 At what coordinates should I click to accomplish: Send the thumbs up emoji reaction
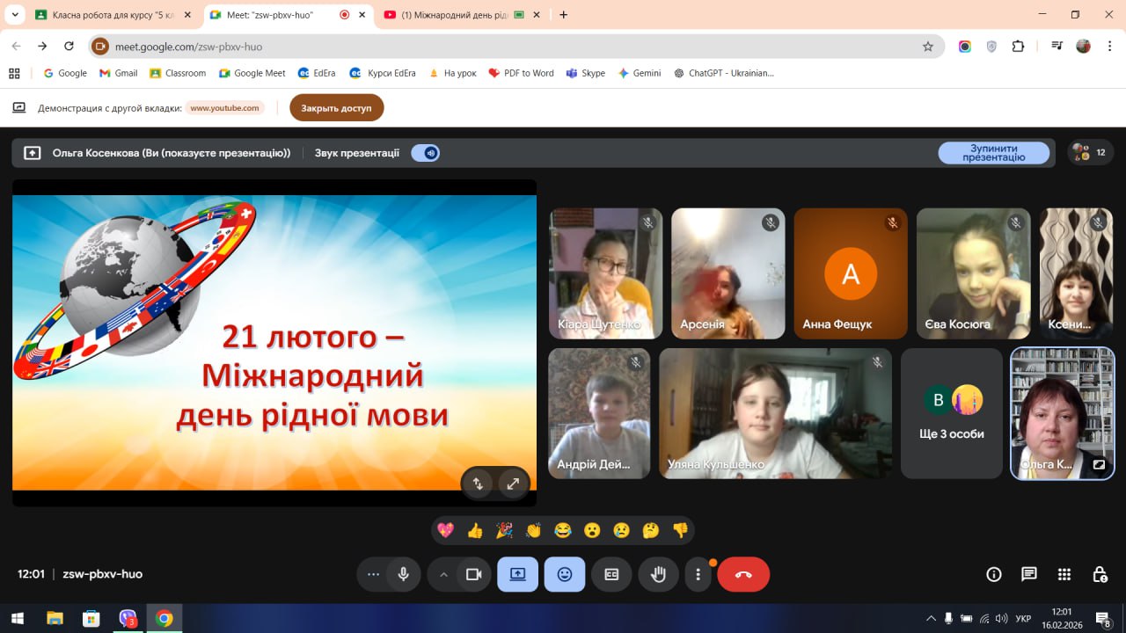475,530
